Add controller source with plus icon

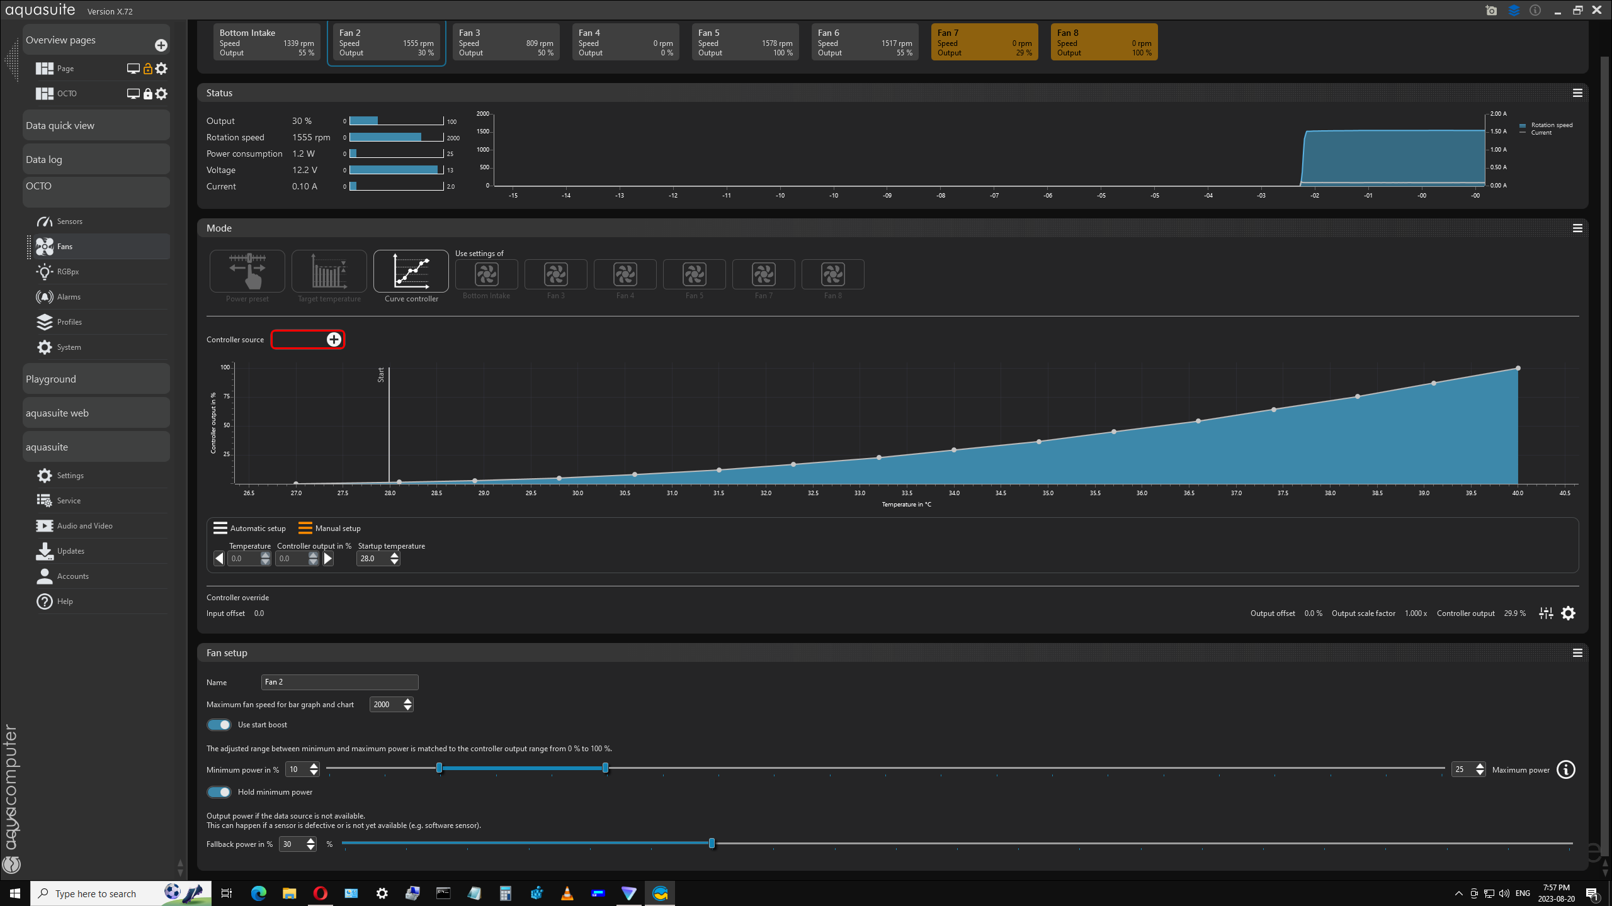[x=334, y=340]
